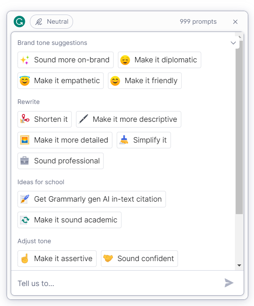Click the Rewrite section heading

tap(29, 102)
